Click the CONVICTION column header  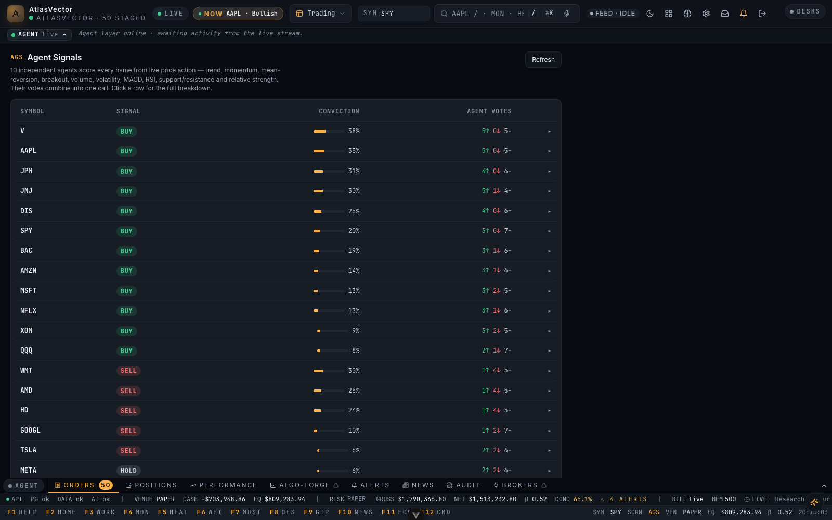pos(339,111)
